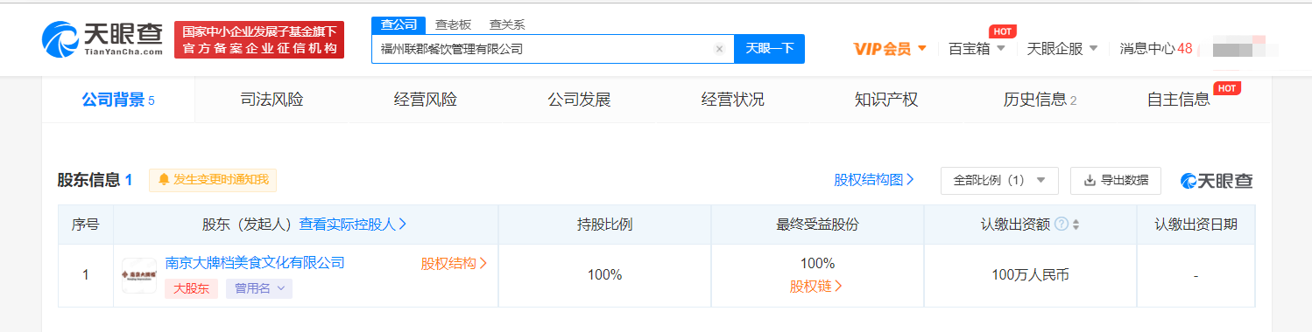Clear the search box with the x icon
1312x332 pixels.
tap(719, 49)
